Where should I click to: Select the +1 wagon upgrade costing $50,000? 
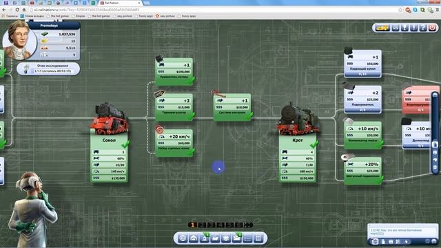[x=363, y=63]
